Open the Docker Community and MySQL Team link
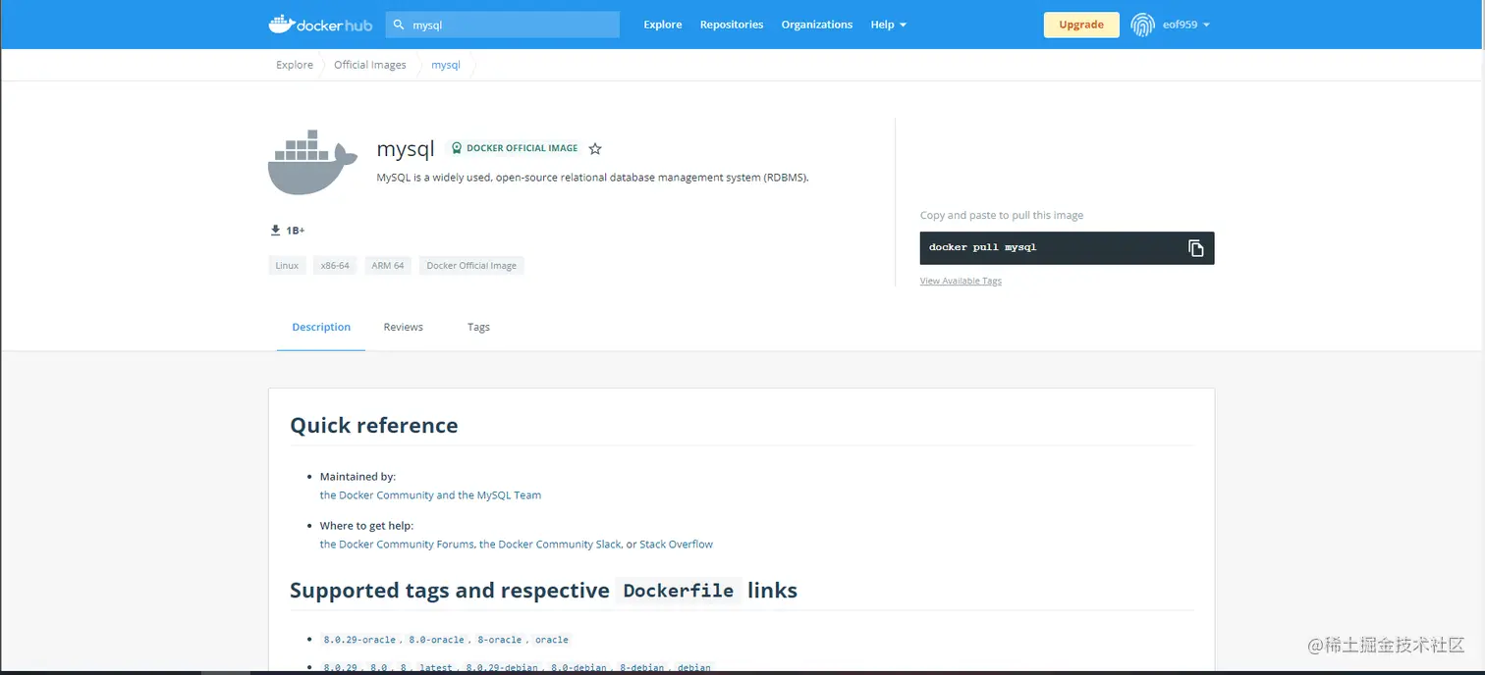Screen dimensions: 1485x675 (430, 495)
